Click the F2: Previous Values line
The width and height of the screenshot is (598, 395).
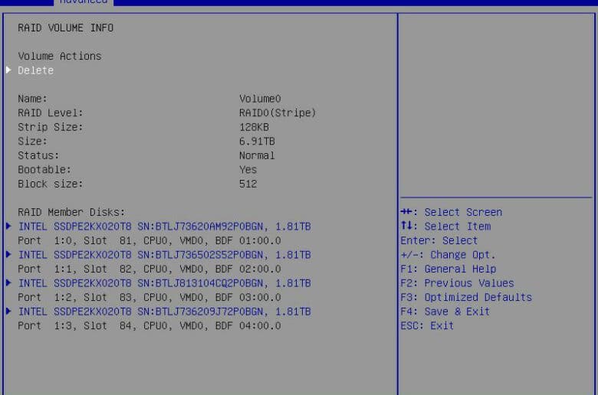(457, 283)
